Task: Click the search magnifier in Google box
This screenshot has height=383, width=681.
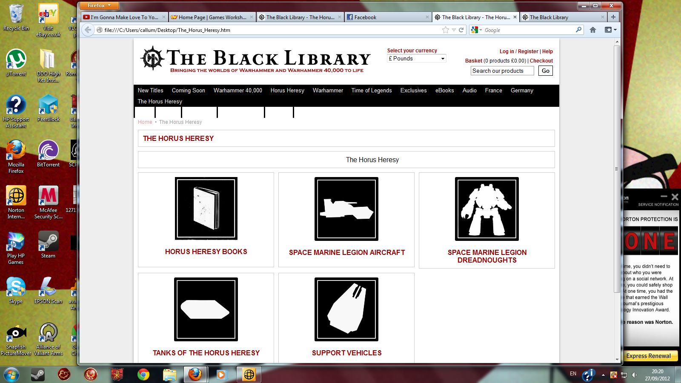Action: 578,30
